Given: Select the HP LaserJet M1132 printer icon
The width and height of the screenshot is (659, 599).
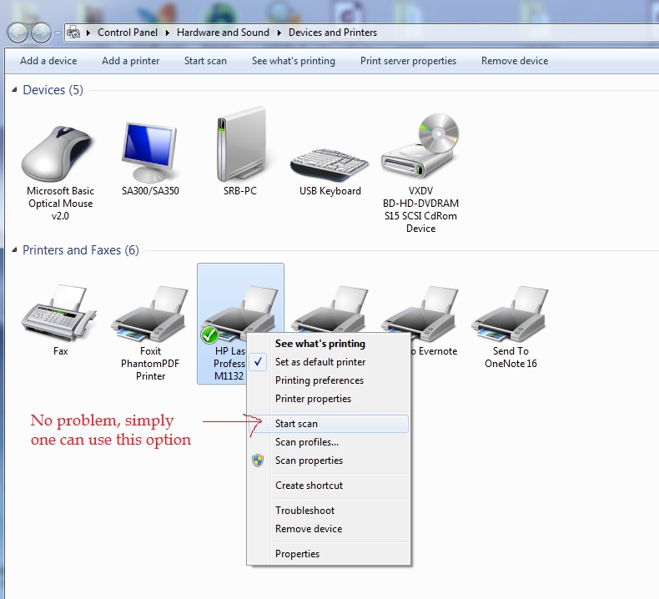Looking at the screenshot, I should point(239,314).
